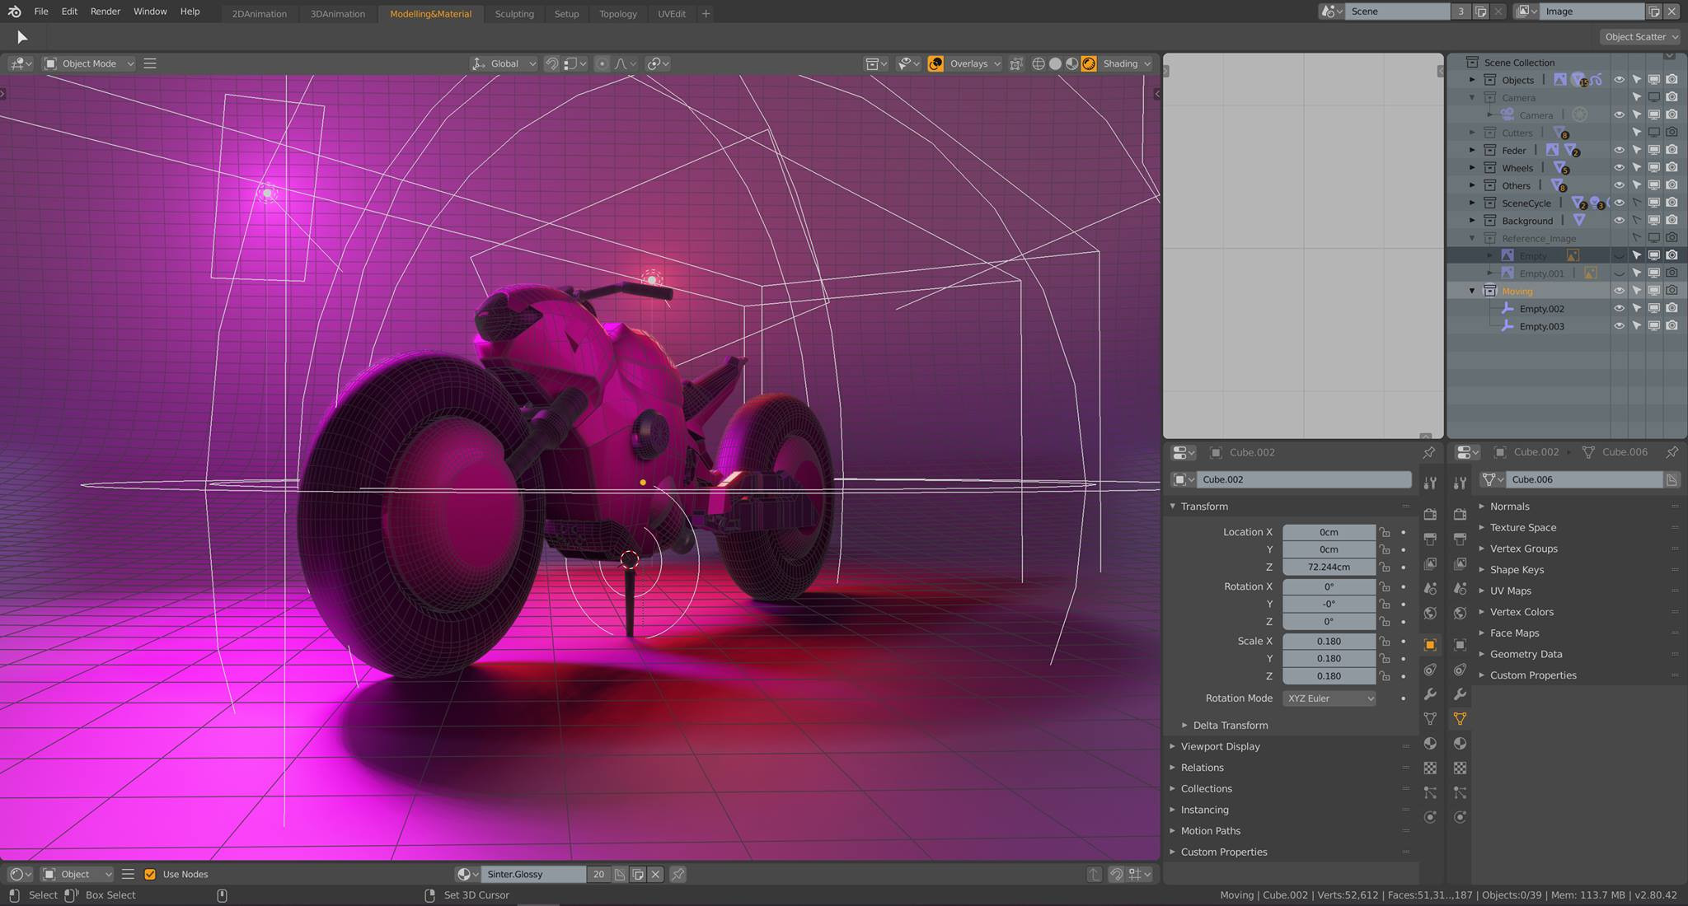Open the Window menu
Image resolution: width=1688 pixels, height=906 pixels.
click(150, 12)
